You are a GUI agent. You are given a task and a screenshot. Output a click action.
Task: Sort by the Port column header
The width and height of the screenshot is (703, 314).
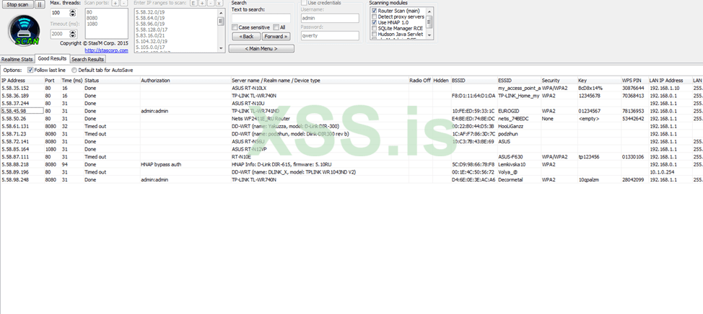52,81
